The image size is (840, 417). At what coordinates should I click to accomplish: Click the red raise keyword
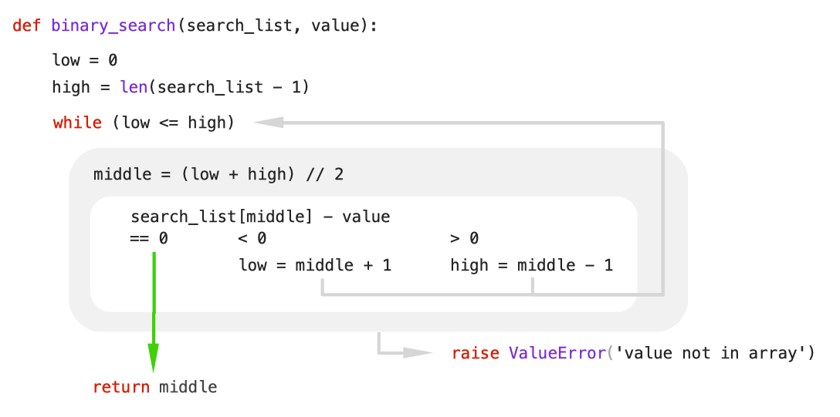pos(476,353)
